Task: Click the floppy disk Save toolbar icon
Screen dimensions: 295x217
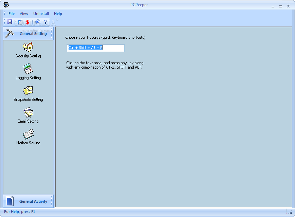Action: [x=10, y=22]
